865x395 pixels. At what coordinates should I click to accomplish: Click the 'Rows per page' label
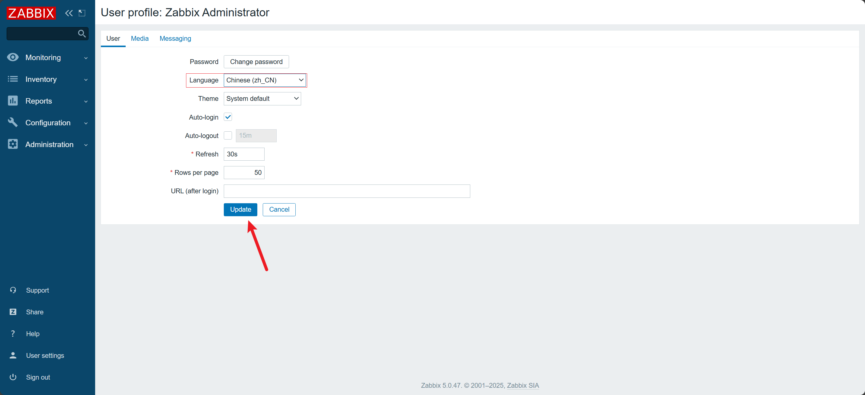coord(196,173)
